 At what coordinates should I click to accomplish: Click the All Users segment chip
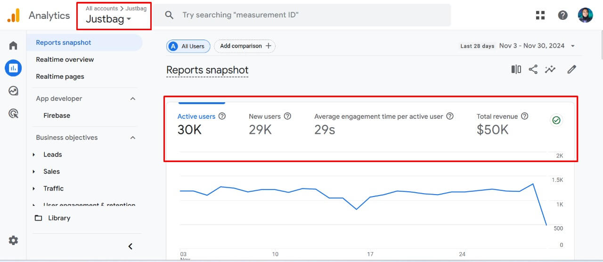pyautogui.click(x=188, y=46)
